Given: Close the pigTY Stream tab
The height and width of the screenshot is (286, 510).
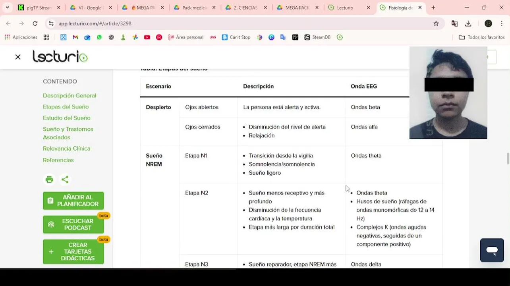Looking at the screenshot, I should coord(59,8).
